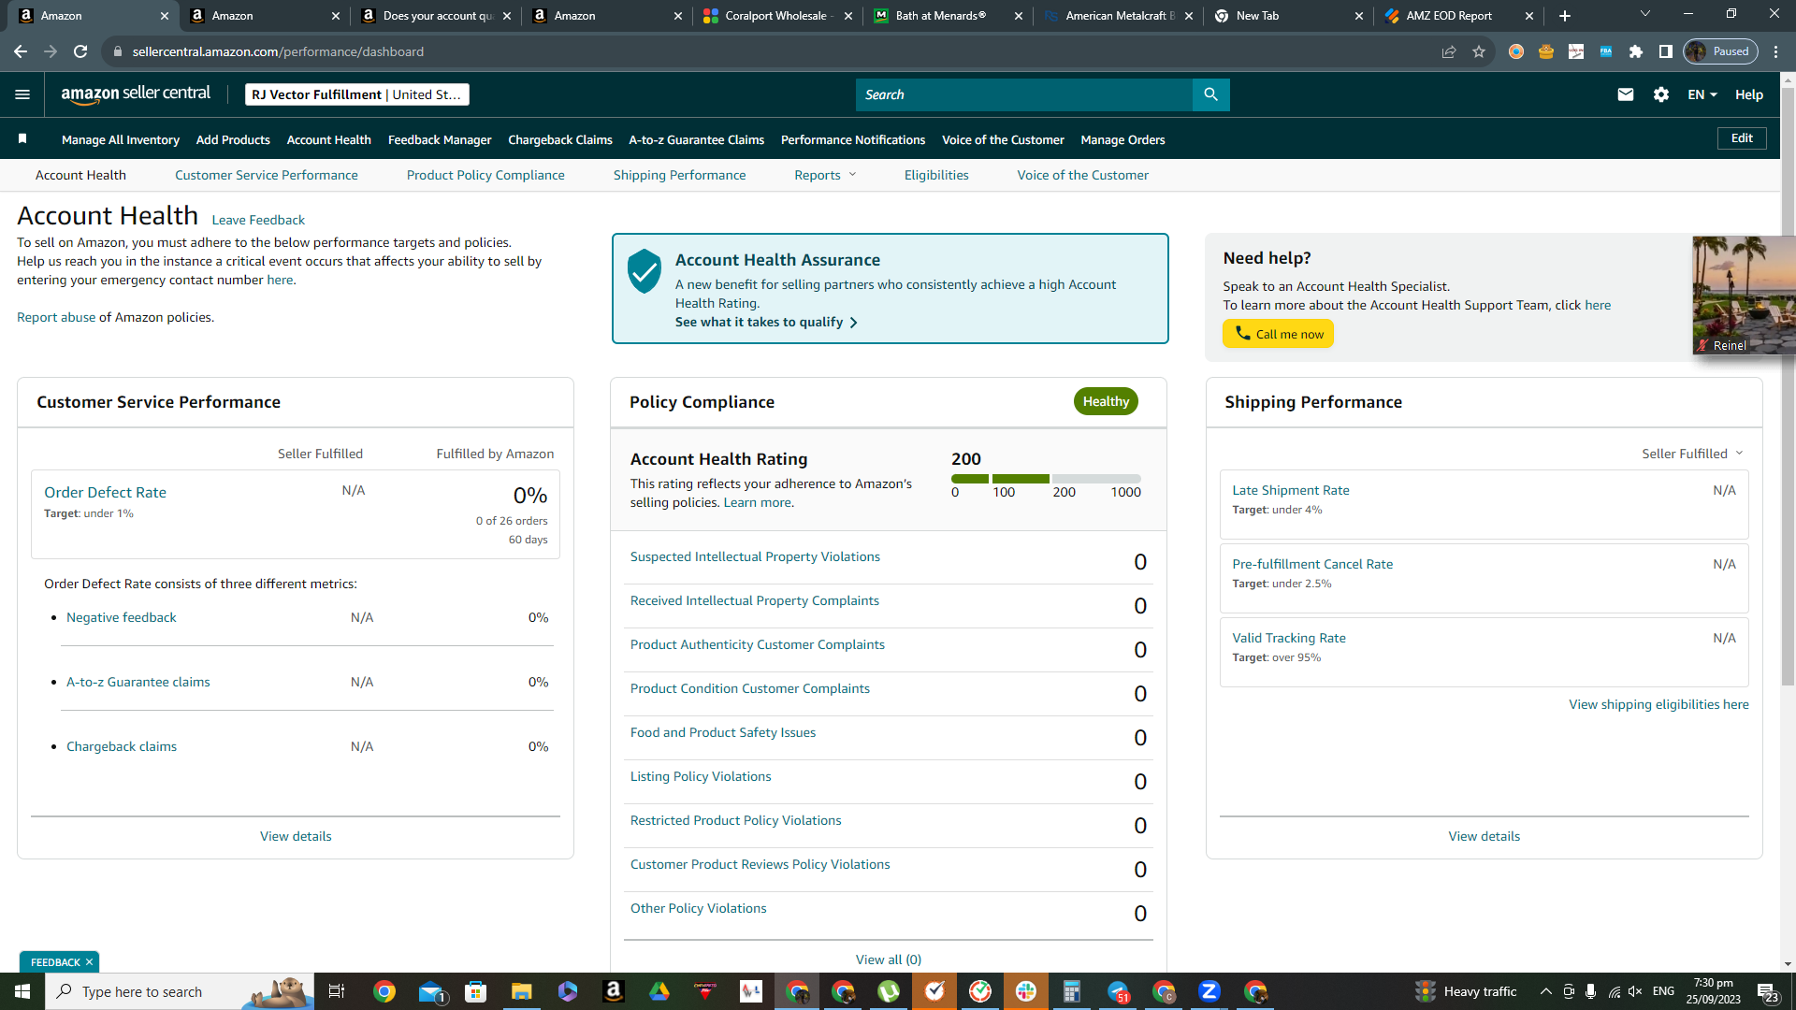Open the settings gear icon
This screenshot has height=1010, width=1796.
pyautogui.click(x=1661, y=94)
